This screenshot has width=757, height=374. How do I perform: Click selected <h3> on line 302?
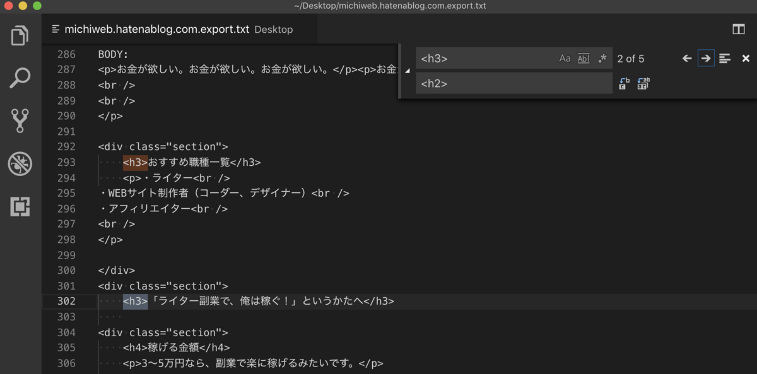(135, 301)
